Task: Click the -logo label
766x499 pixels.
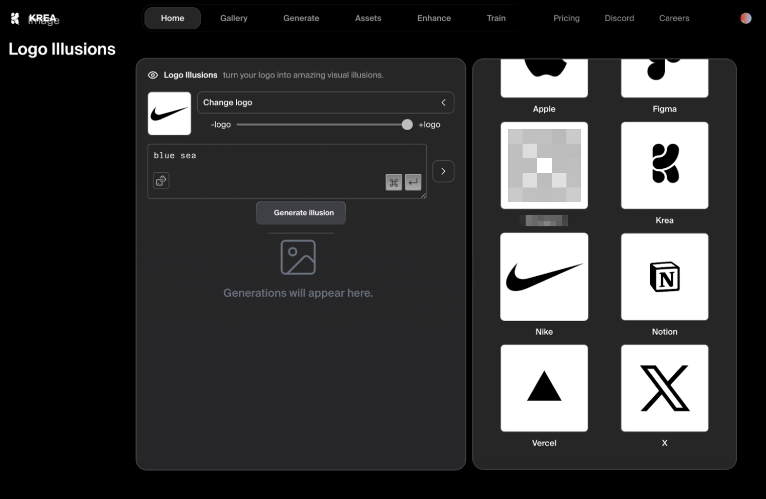Action: pyautogui.click(x=221, y=124)
